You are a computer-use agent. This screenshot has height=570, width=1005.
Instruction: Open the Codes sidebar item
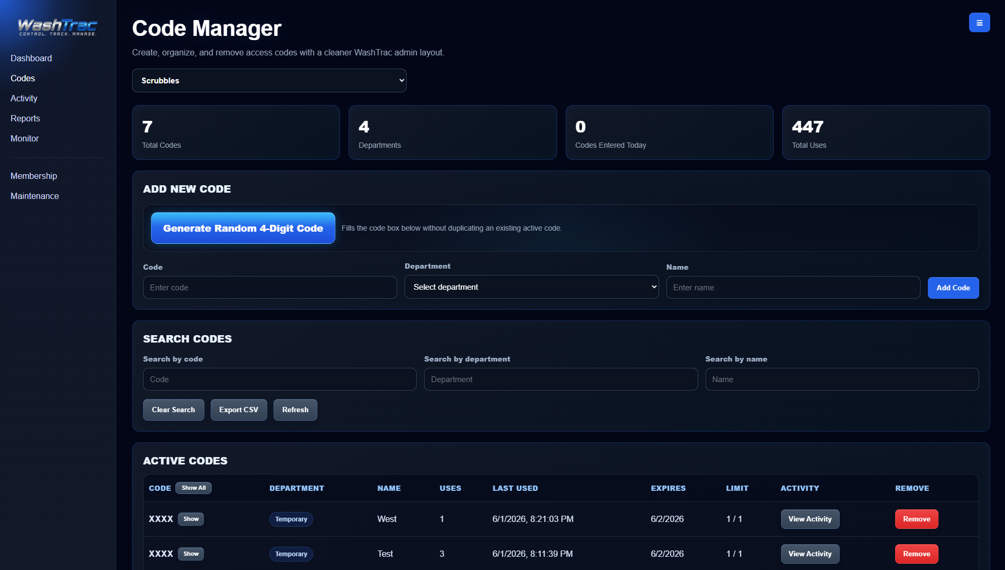[23, 78]
